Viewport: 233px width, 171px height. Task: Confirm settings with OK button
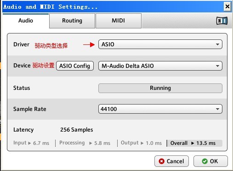click(210, 161)
